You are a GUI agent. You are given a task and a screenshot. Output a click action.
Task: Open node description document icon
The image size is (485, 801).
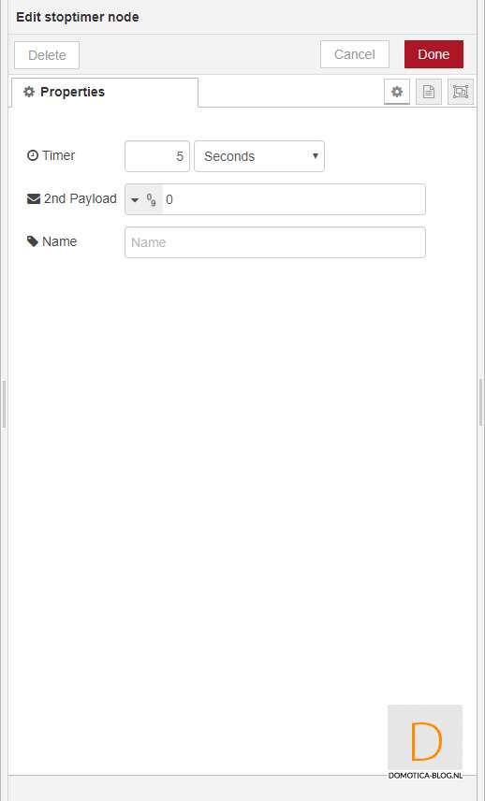coord(428,92)
